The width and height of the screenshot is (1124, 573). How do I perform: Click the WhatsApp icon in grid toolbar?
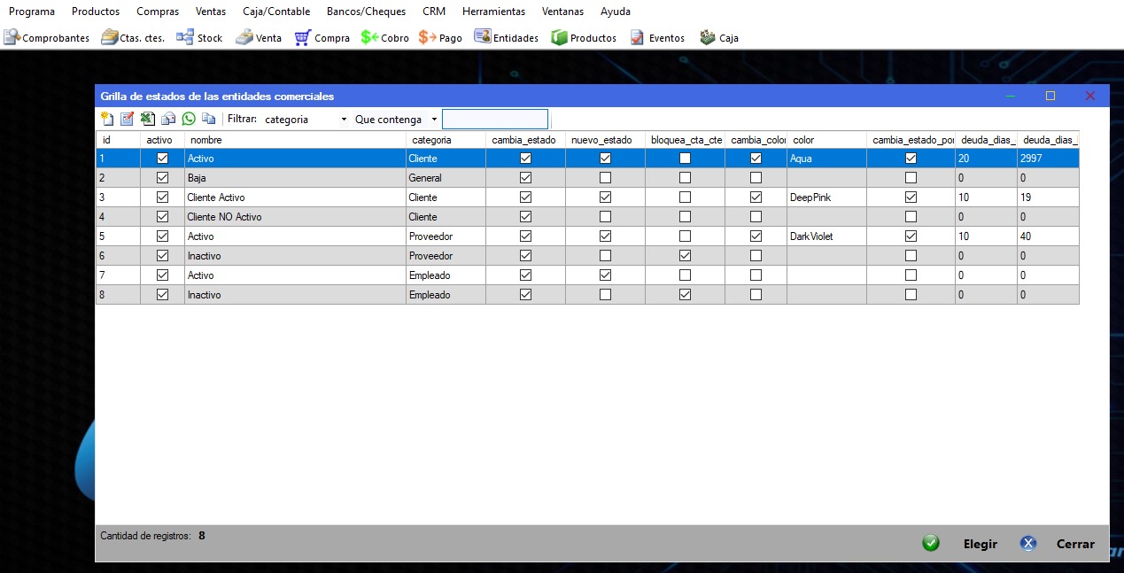(189, 119)
